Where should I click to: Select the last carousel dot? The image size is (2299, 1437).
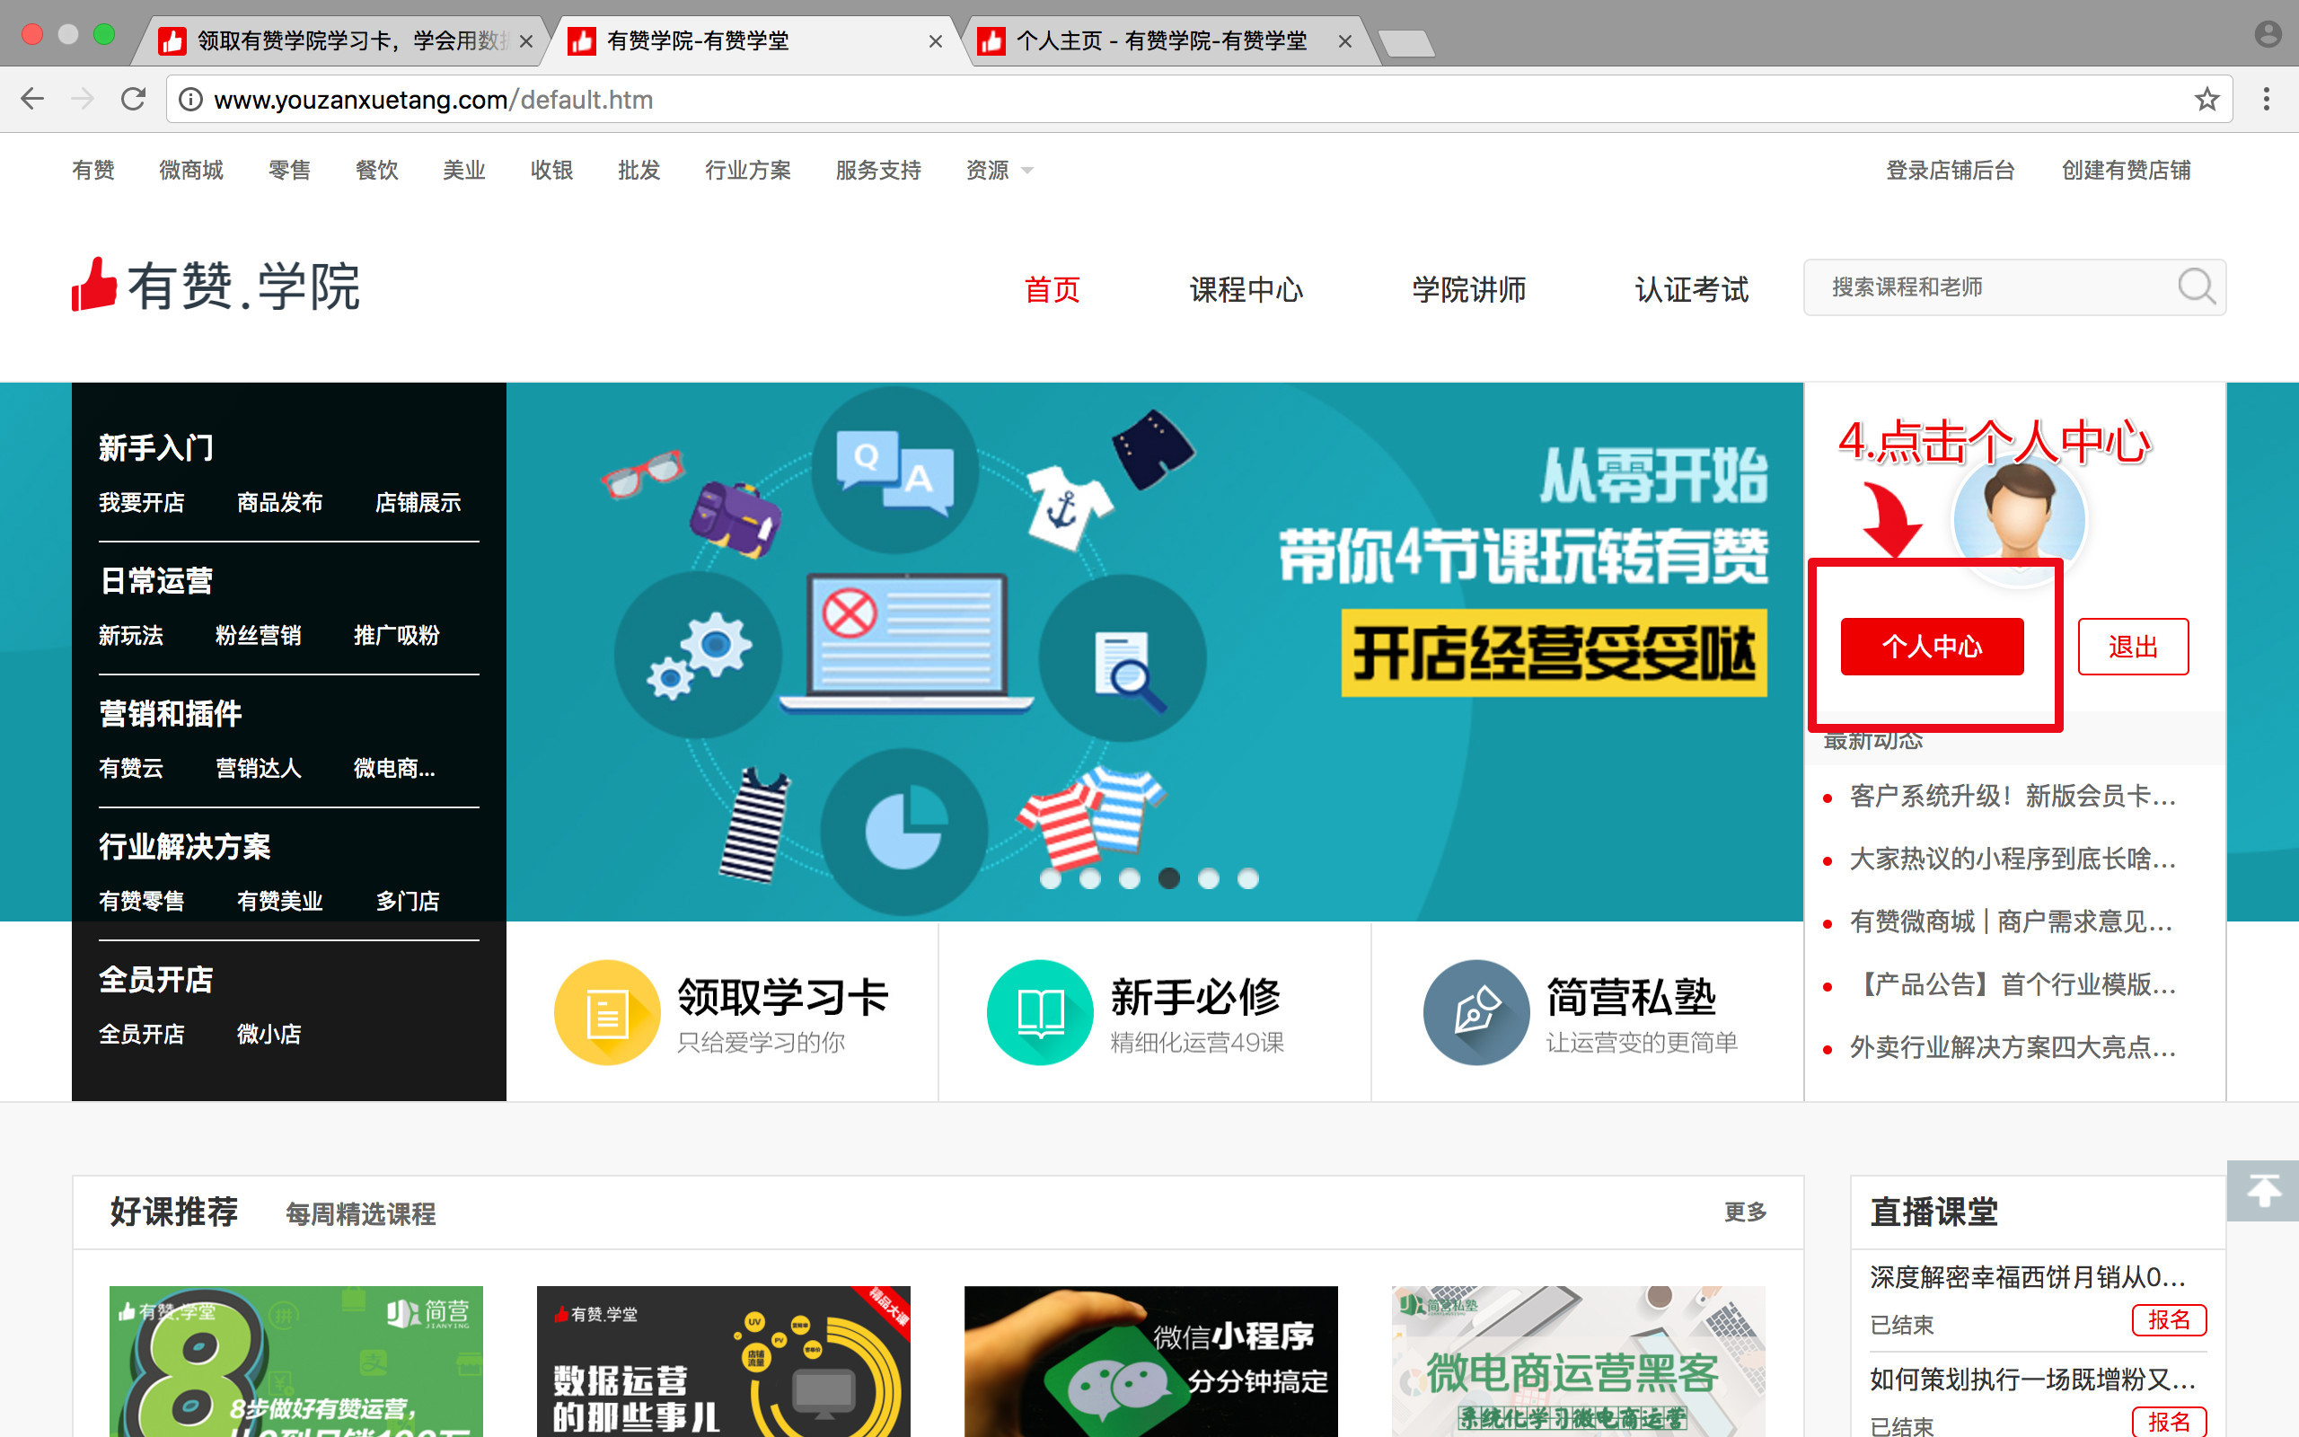[x=1248, y=878]
